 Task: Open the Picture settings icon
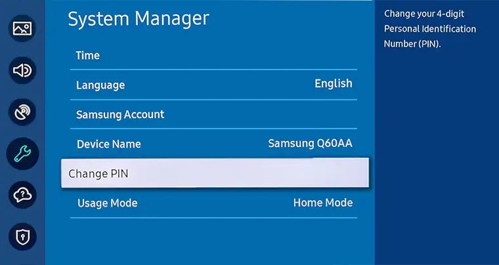tap(22, 29)
